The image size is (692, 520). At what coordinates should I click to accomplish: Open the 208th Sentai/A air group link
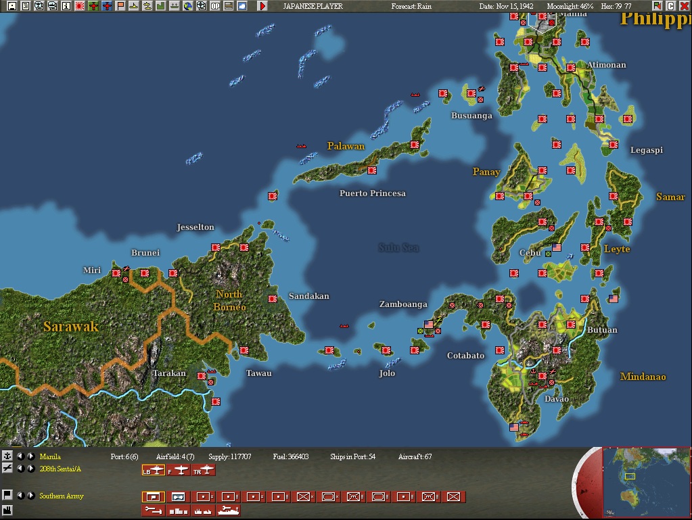click(60, 469)
